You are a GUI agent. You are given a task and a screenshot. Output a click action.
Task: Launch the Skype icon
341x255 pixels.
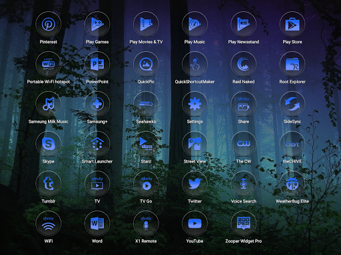(49, 143)
